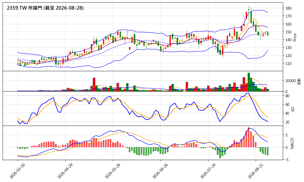Click the 張數 volume axis label
Screen dimensions: 304x182
click(299, 81)
